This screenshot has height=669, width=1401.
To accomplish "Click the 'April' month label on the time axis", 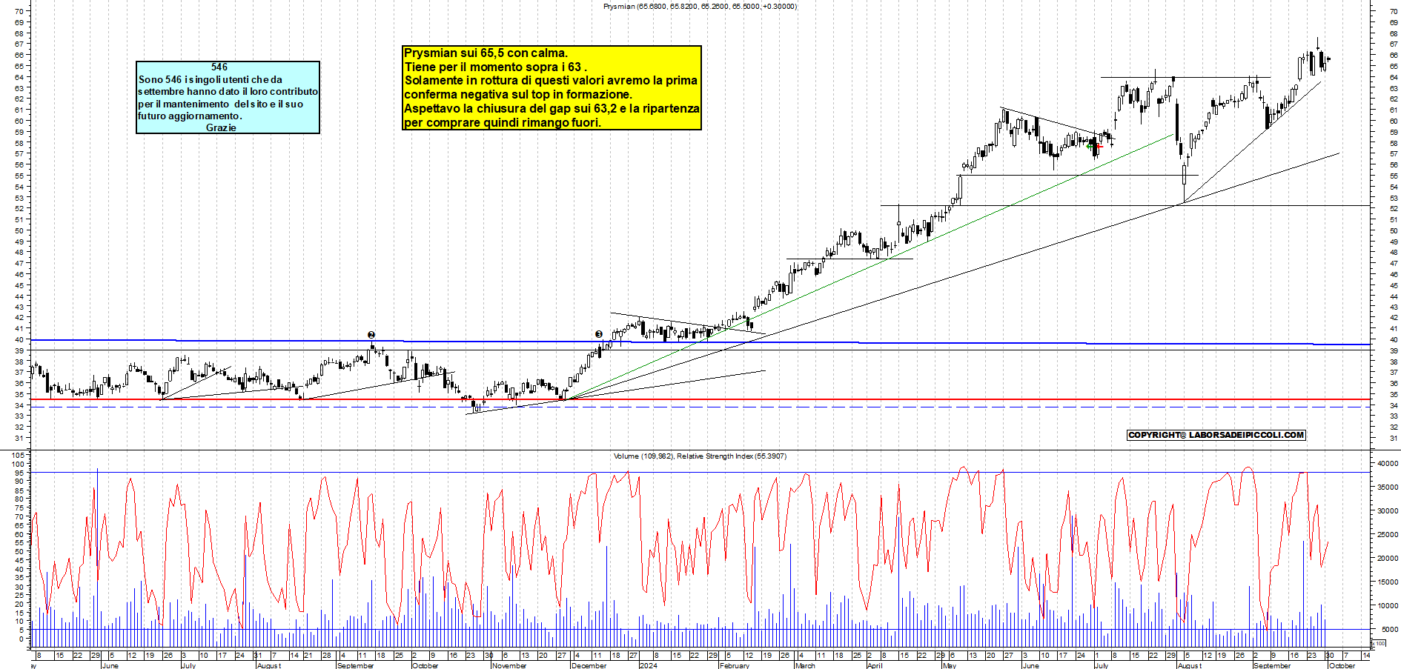I will click(875, 665).
